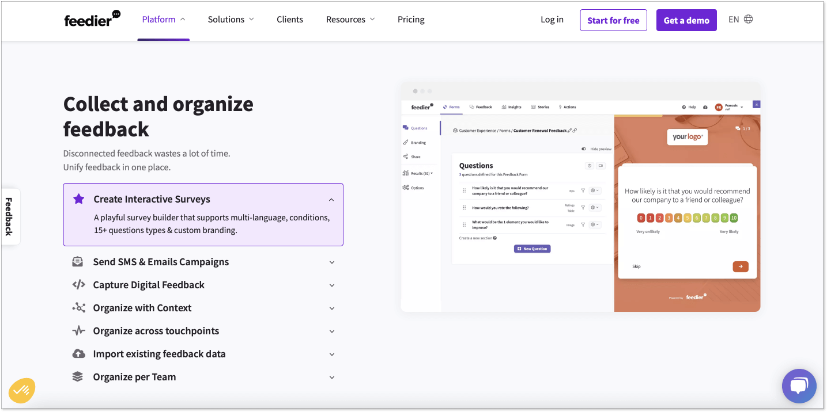
Task: Click the pulse icon for Organize across touchpoints
Action: (x=78, y=331)
